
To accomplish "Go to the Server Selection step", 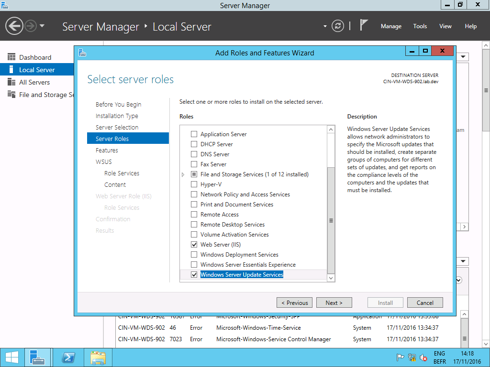I will tap(117, 127).
